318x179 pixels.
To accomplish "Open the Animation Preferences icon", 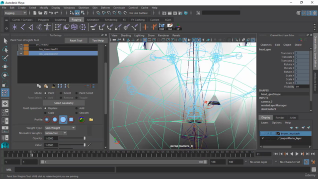I will point(313,162).
